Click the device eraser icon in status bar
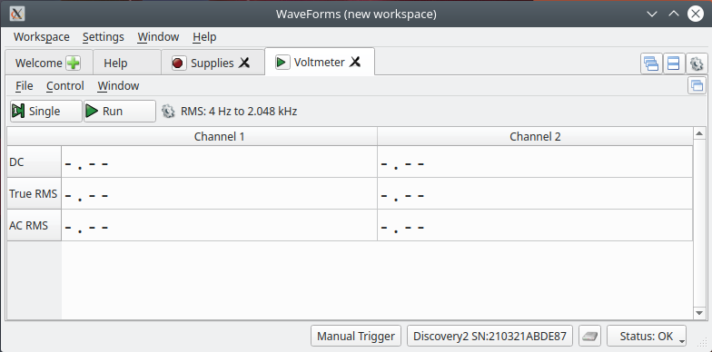Viewport: 712px width, 352px height. (x=590, y=336)
